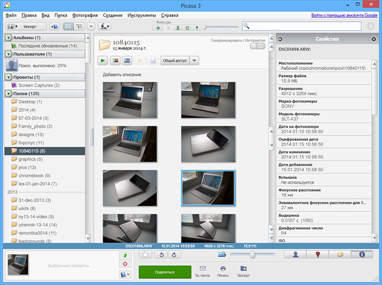
Task: Open the view options dropdown arrow
Action: point(91,27)
